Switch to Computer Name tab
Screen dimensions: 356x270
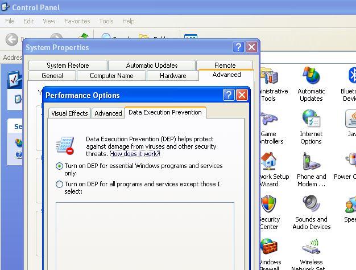(111, 76)
